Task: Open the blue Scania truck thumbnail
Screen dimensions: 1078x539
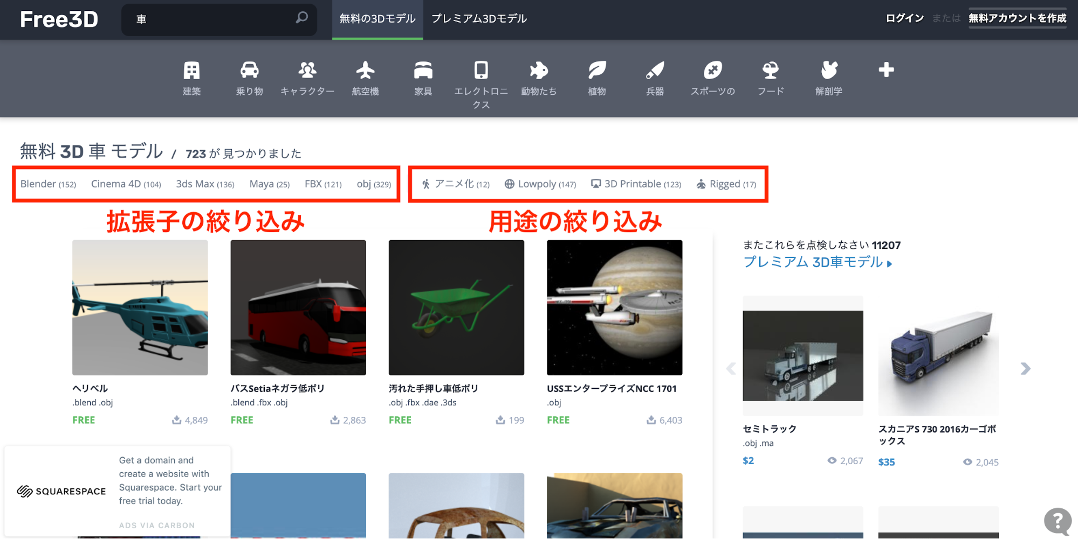Action: coord(938,355)
